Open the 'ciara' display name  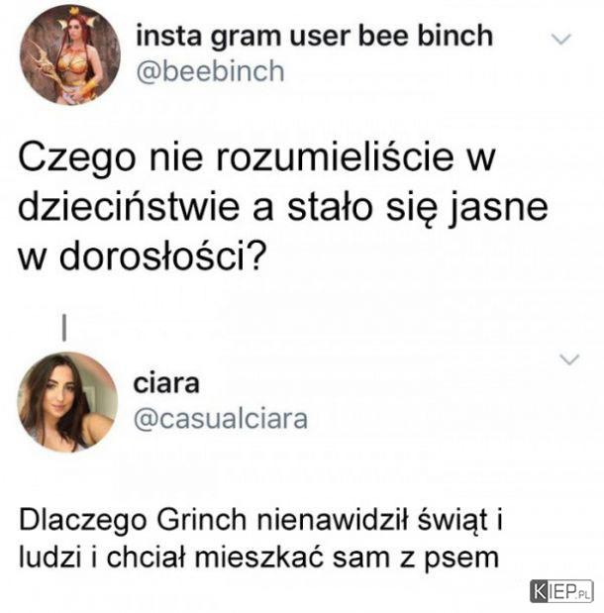click(x=166, y=383)
